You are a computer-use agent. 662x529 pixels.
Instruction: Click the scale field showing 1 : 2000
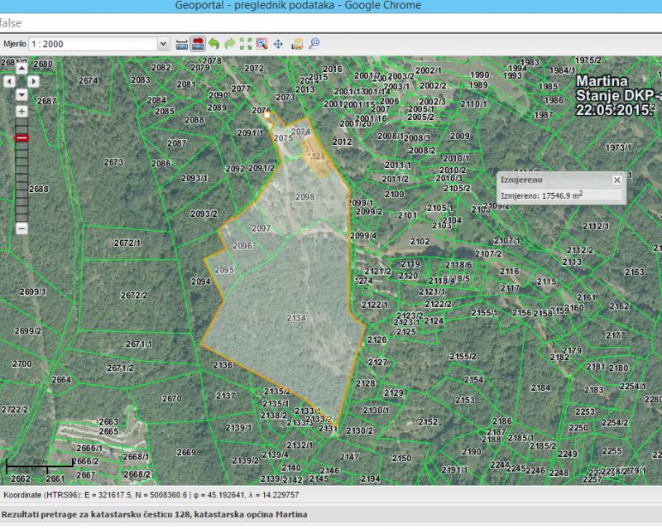(94, 44)
